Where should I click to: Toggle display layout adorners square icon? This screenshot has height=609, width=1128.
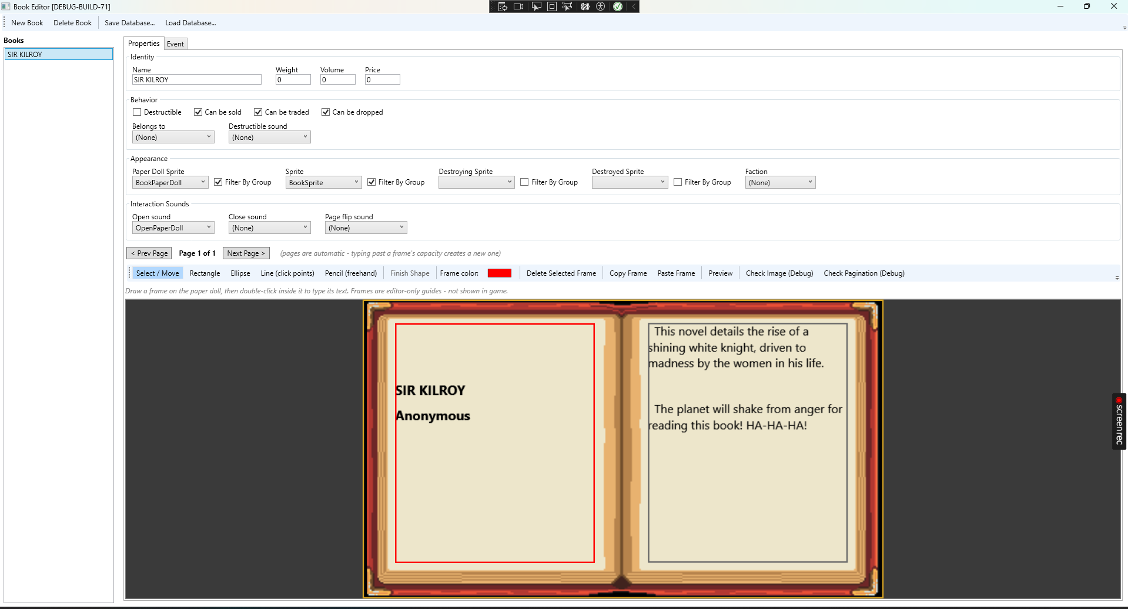click(x=552, y=6)
